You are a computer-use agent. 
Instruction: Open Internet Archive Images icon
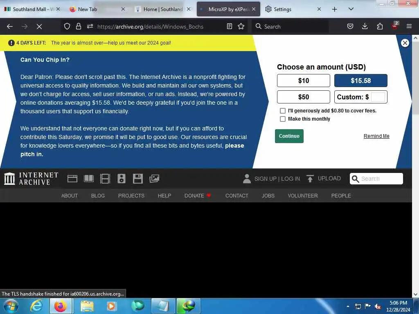pyautogui.click(x=154, y=179)
